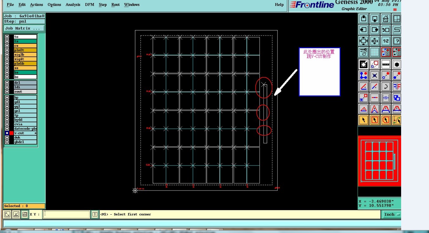Tick the checkbox for layer to
The image size is (429, 233).
click(7, 37)
